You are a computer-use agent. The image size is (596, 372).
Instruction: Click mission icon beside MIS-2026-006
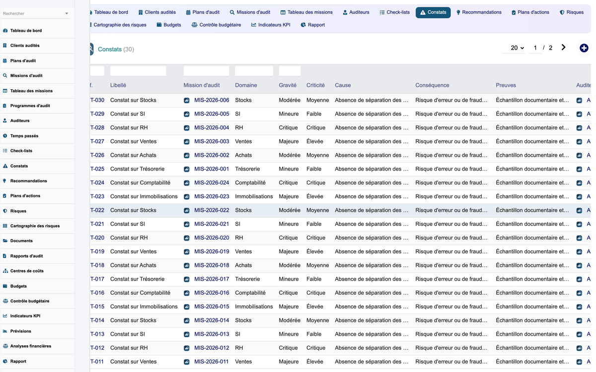tap(187, 100)
